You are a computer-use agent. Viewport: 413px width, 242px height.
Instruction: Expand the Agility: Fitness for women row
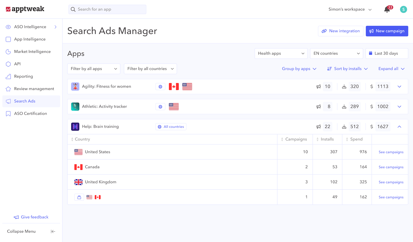pyautogui.click(x=400, y=86)
